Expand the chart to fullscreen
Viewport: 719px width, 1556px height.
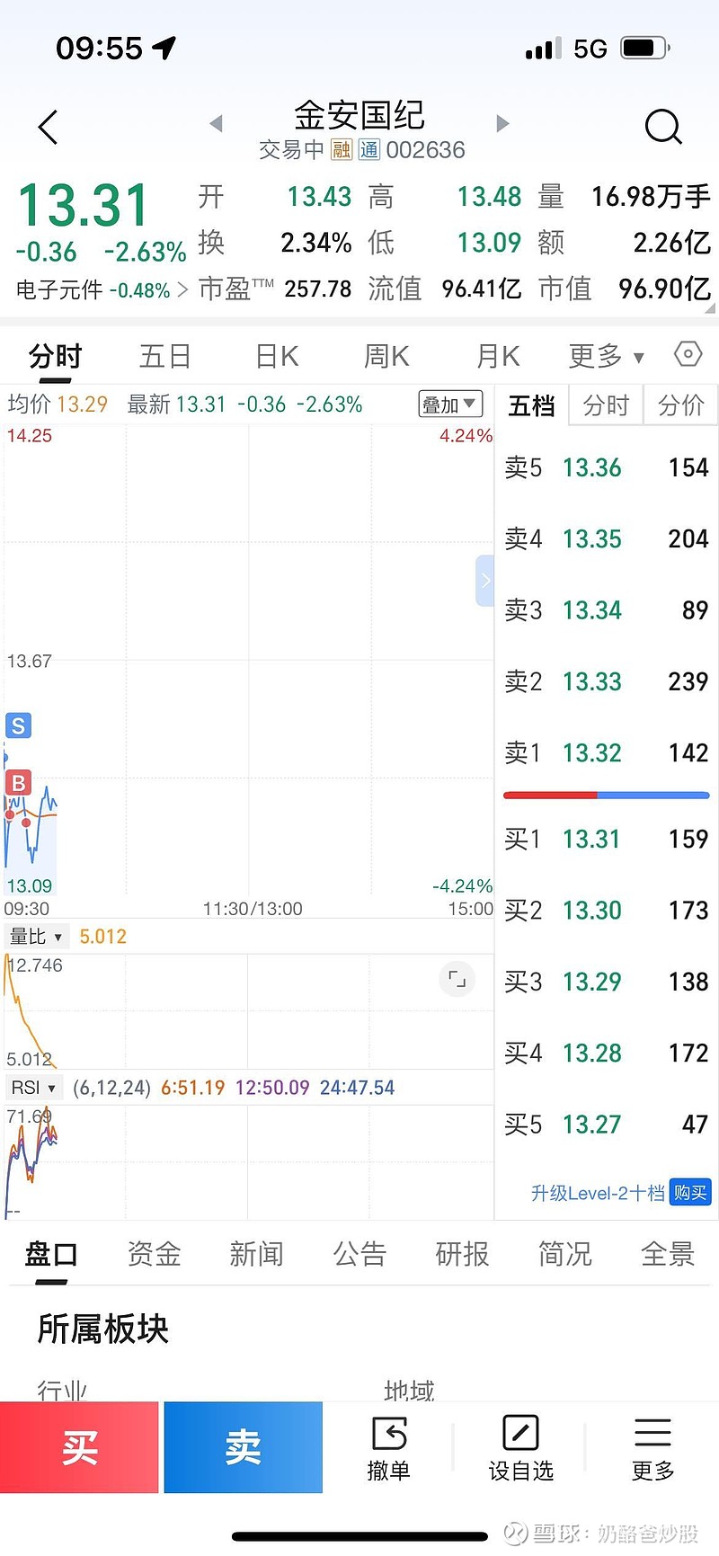click(x=457, y=979)
